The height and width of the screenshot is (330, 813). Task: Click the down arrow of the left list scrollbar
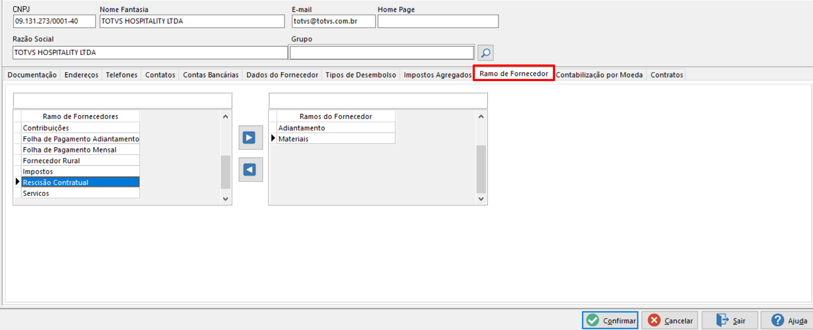[x=225, y=199]
